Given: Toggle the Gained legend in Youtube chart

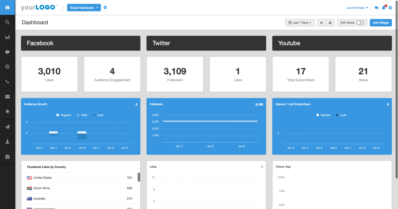Looking at the screenshot, I should coord(323,115).
